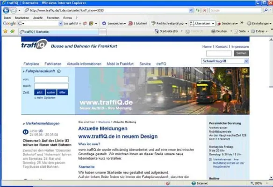Expand the address bar history dropdown
Screen dimensions: 273x187
(191, 10)
